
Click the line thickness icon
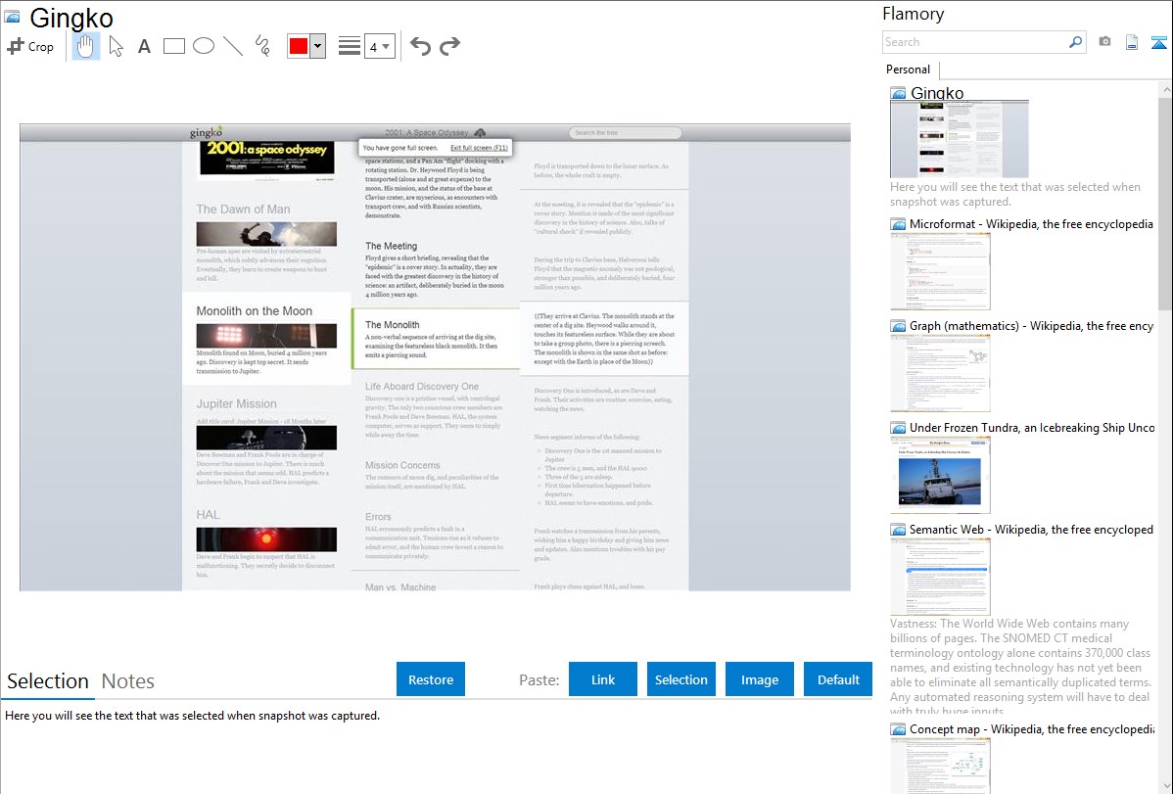[350, 46]
